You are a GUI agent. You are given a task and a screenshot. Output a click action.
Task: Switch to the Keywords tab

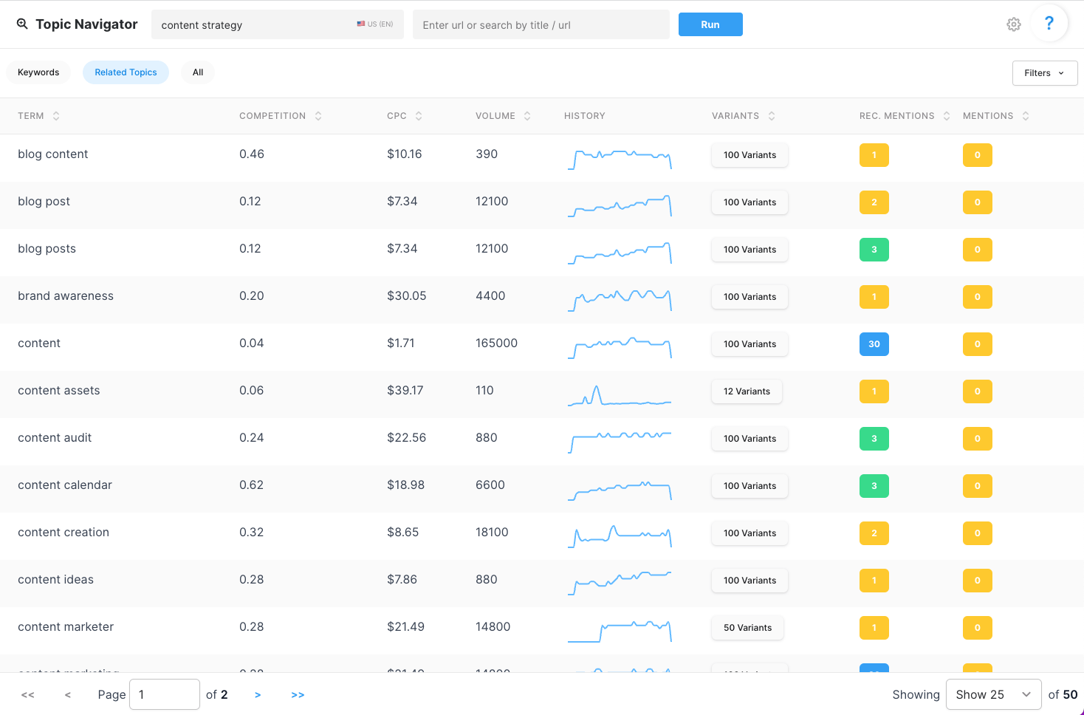[38, 72]
